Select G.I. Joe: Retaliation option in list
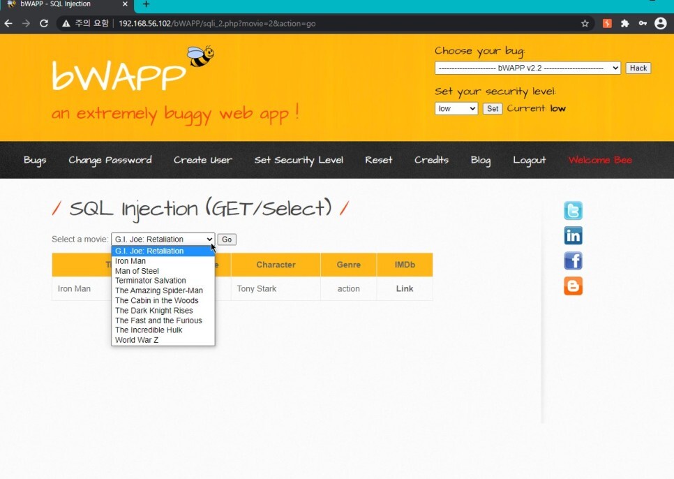The width and height of the screenshot is (674, 479). (x=163, y=251)
